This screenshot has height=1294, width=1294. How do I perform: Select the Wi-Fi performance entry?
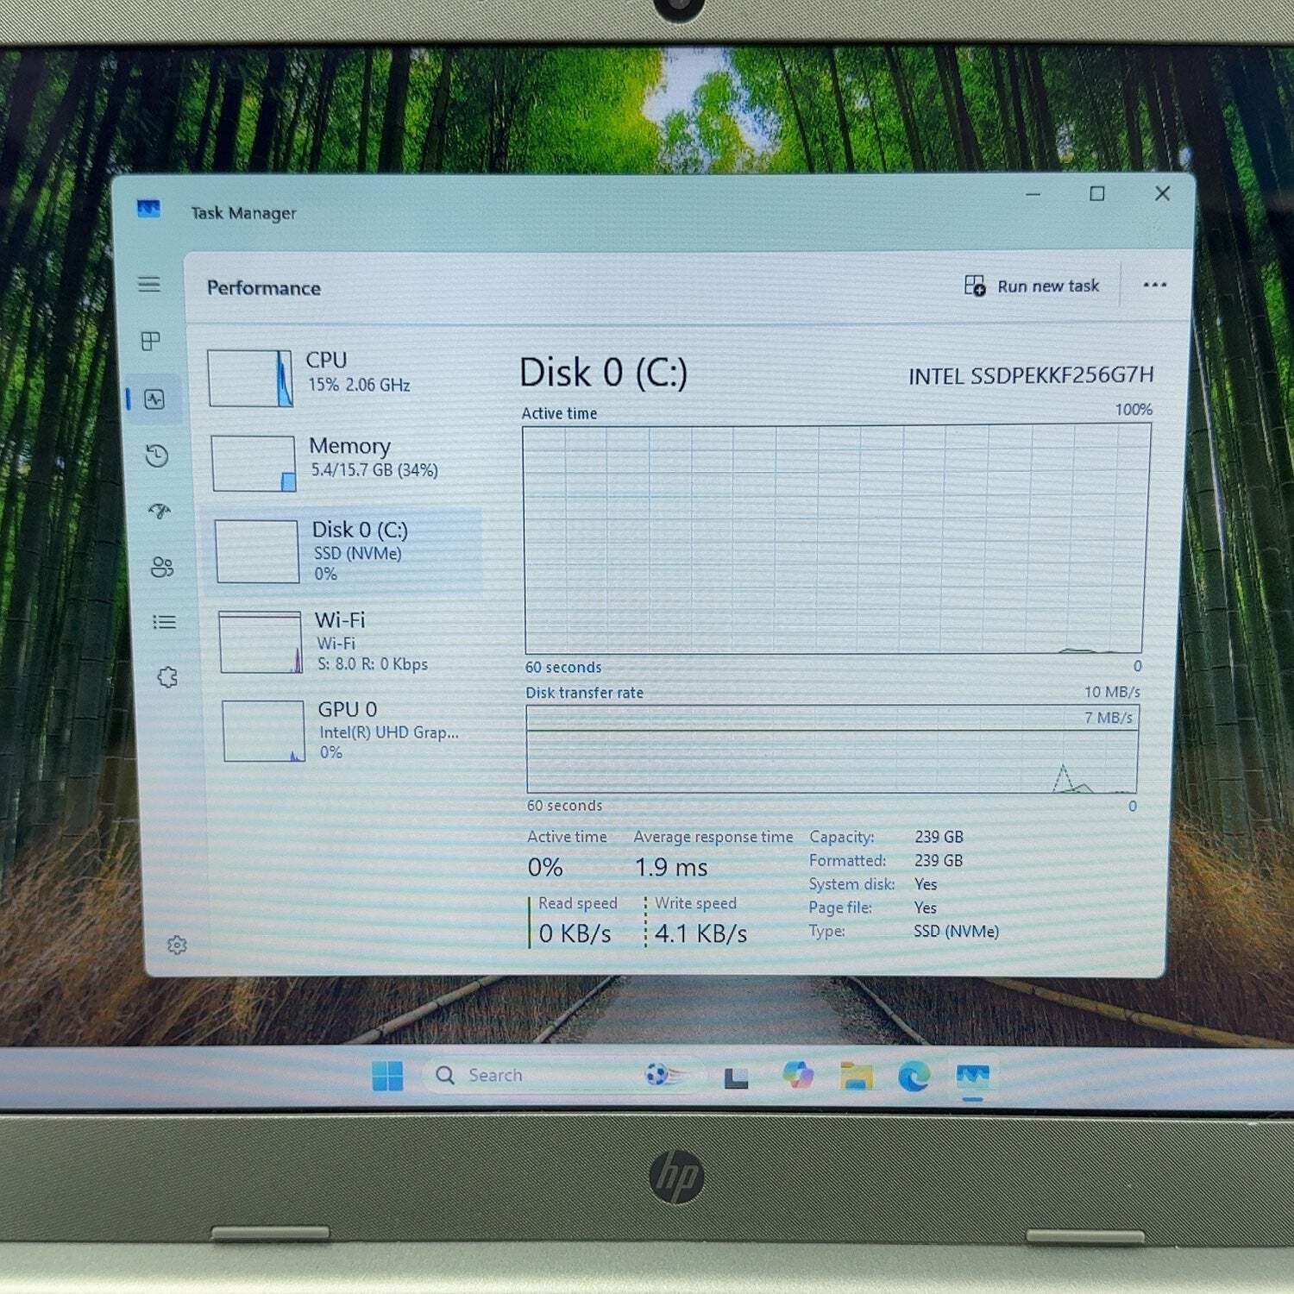pyautogui.click(x=345, y=641)
